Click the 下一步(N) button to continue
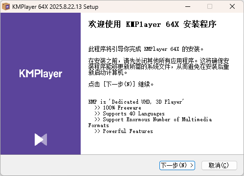Viewport: 244px width, 176px height. click(177, 166)
